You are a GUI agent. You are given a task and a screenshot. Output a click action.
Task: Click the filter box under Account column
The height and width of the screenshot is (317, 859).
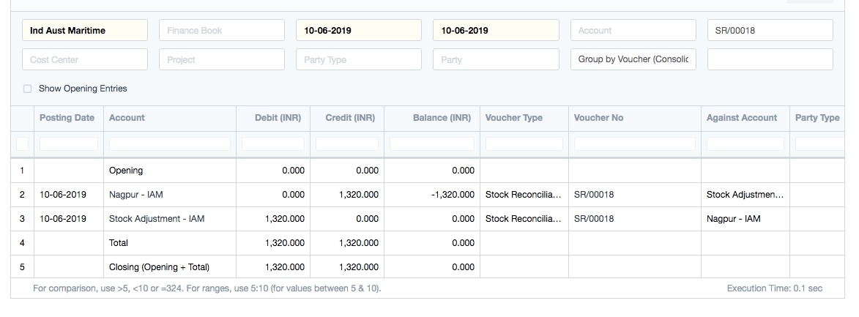tap(169, 143)
